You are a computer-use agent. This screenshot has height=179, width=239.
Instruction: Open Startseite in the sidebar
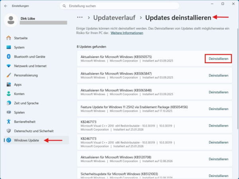(x=36, y=38)
